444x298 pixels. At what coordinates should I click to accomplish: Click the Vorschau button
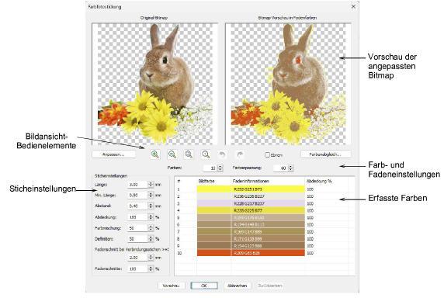pyautogui.click(x=172, y=286)
